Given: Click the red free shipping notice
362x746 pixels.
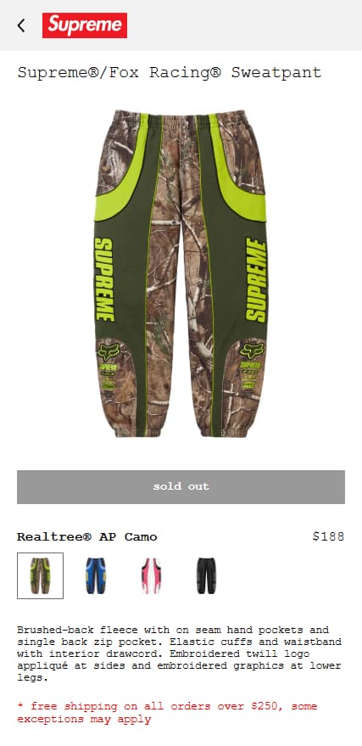Looking at the screenshot, I should coord(167,713).
